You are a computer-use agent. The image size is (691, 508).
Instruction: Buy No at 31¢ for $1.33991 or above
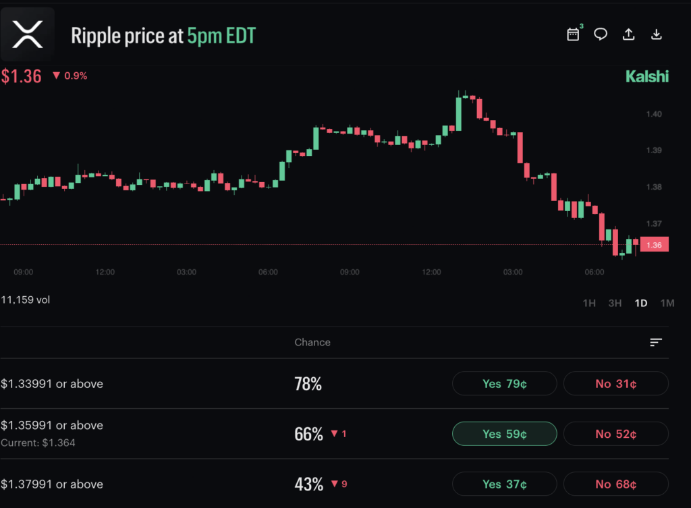click(x=615, y=383)
